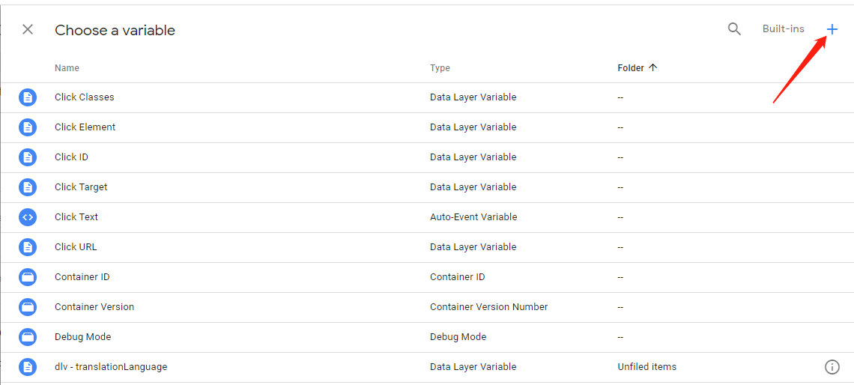Viewport: 854px width, 385px height.
Task: Open the Built-ins variables list
Action: pyautogui.click(x=783, y=29)
